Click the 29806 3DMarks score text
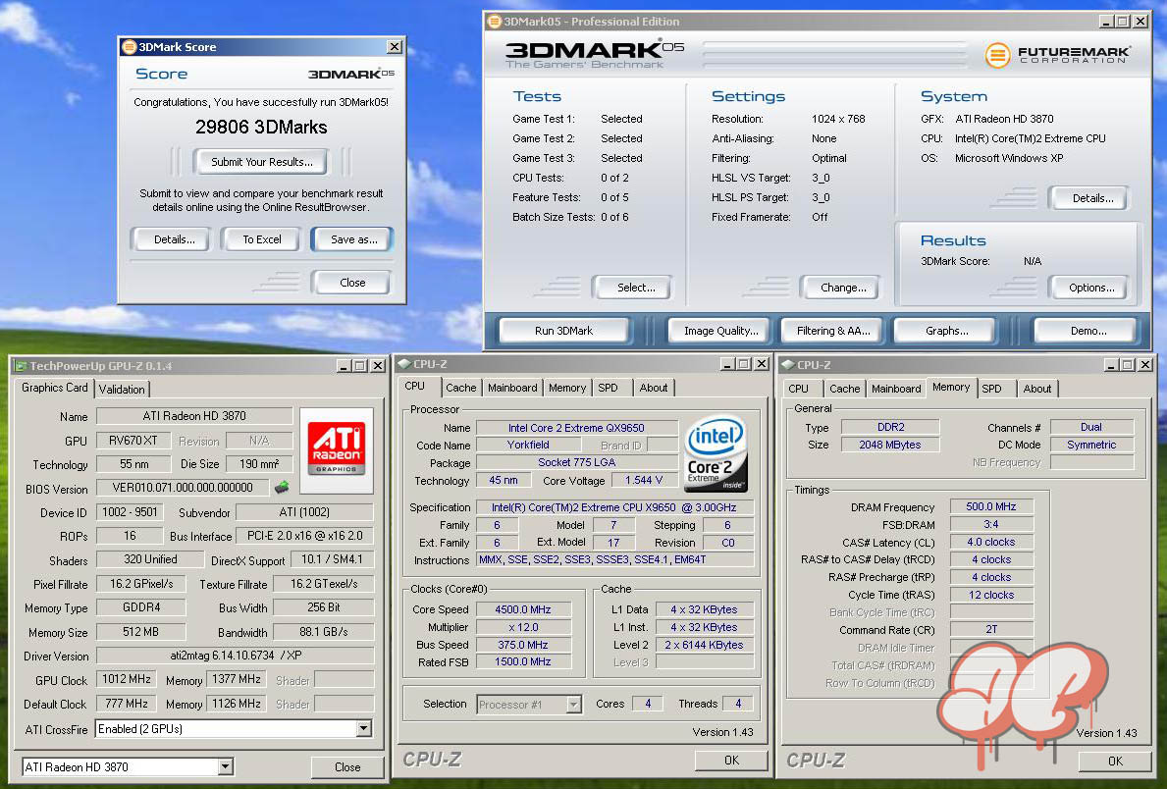The width and height of the screenshot is (1167, 789). click(x=261, y=128)
